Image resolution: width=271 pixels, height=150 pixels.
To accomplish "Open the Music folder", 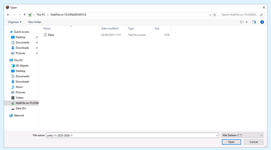I will coord(19,87).
